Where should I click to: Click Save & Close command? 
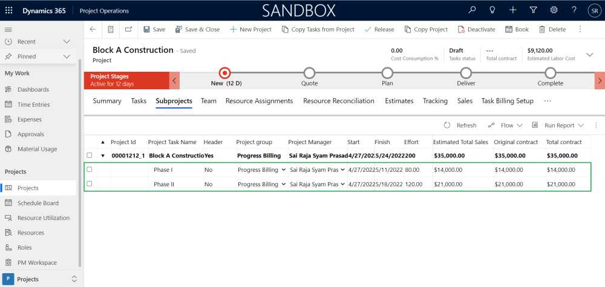[198, 29]
